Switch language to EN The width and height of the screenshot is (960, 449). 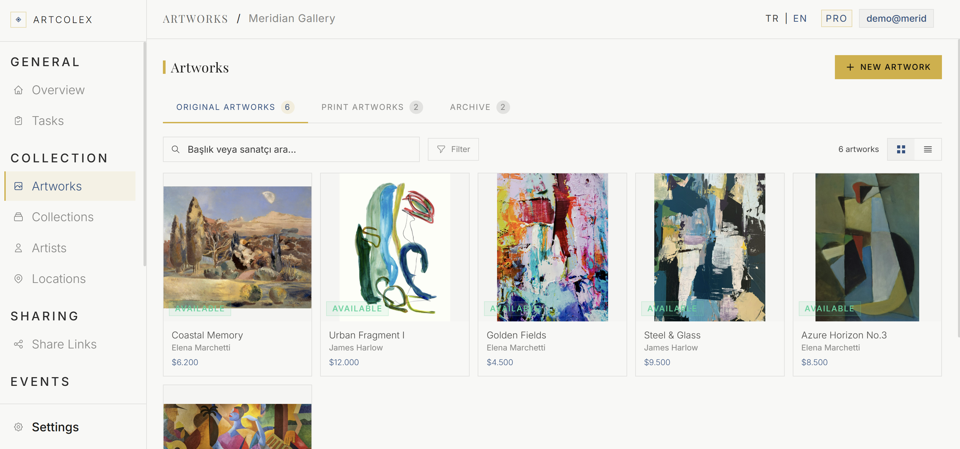tap(800, 19)
